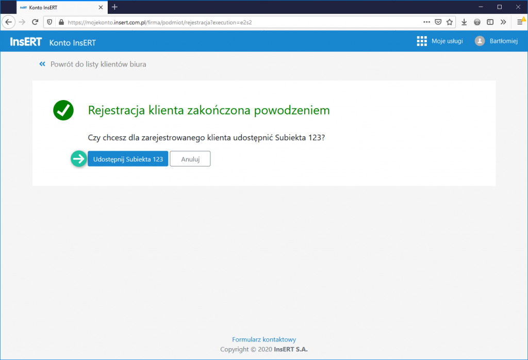Image resolution: width=528 pixels, height=360 pixels.
Task: Click Udostępnij Subiekta 123 button
Action: [128, 159]
